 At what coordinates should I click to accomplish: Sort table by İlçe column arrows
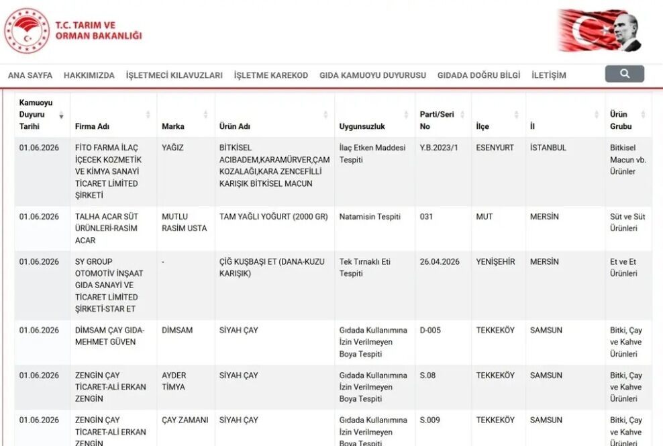click(516, 115)
